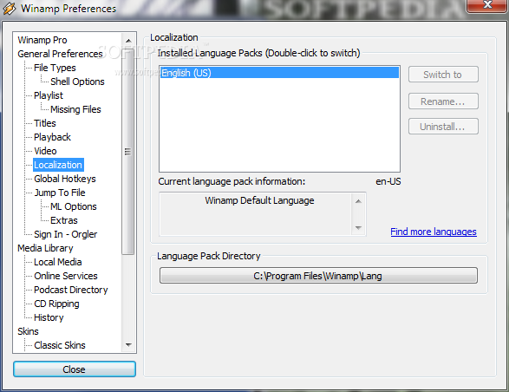Click the preferences tree scrollbar thumb
This screenshot has width=509, height=392.
coord(128,152)
